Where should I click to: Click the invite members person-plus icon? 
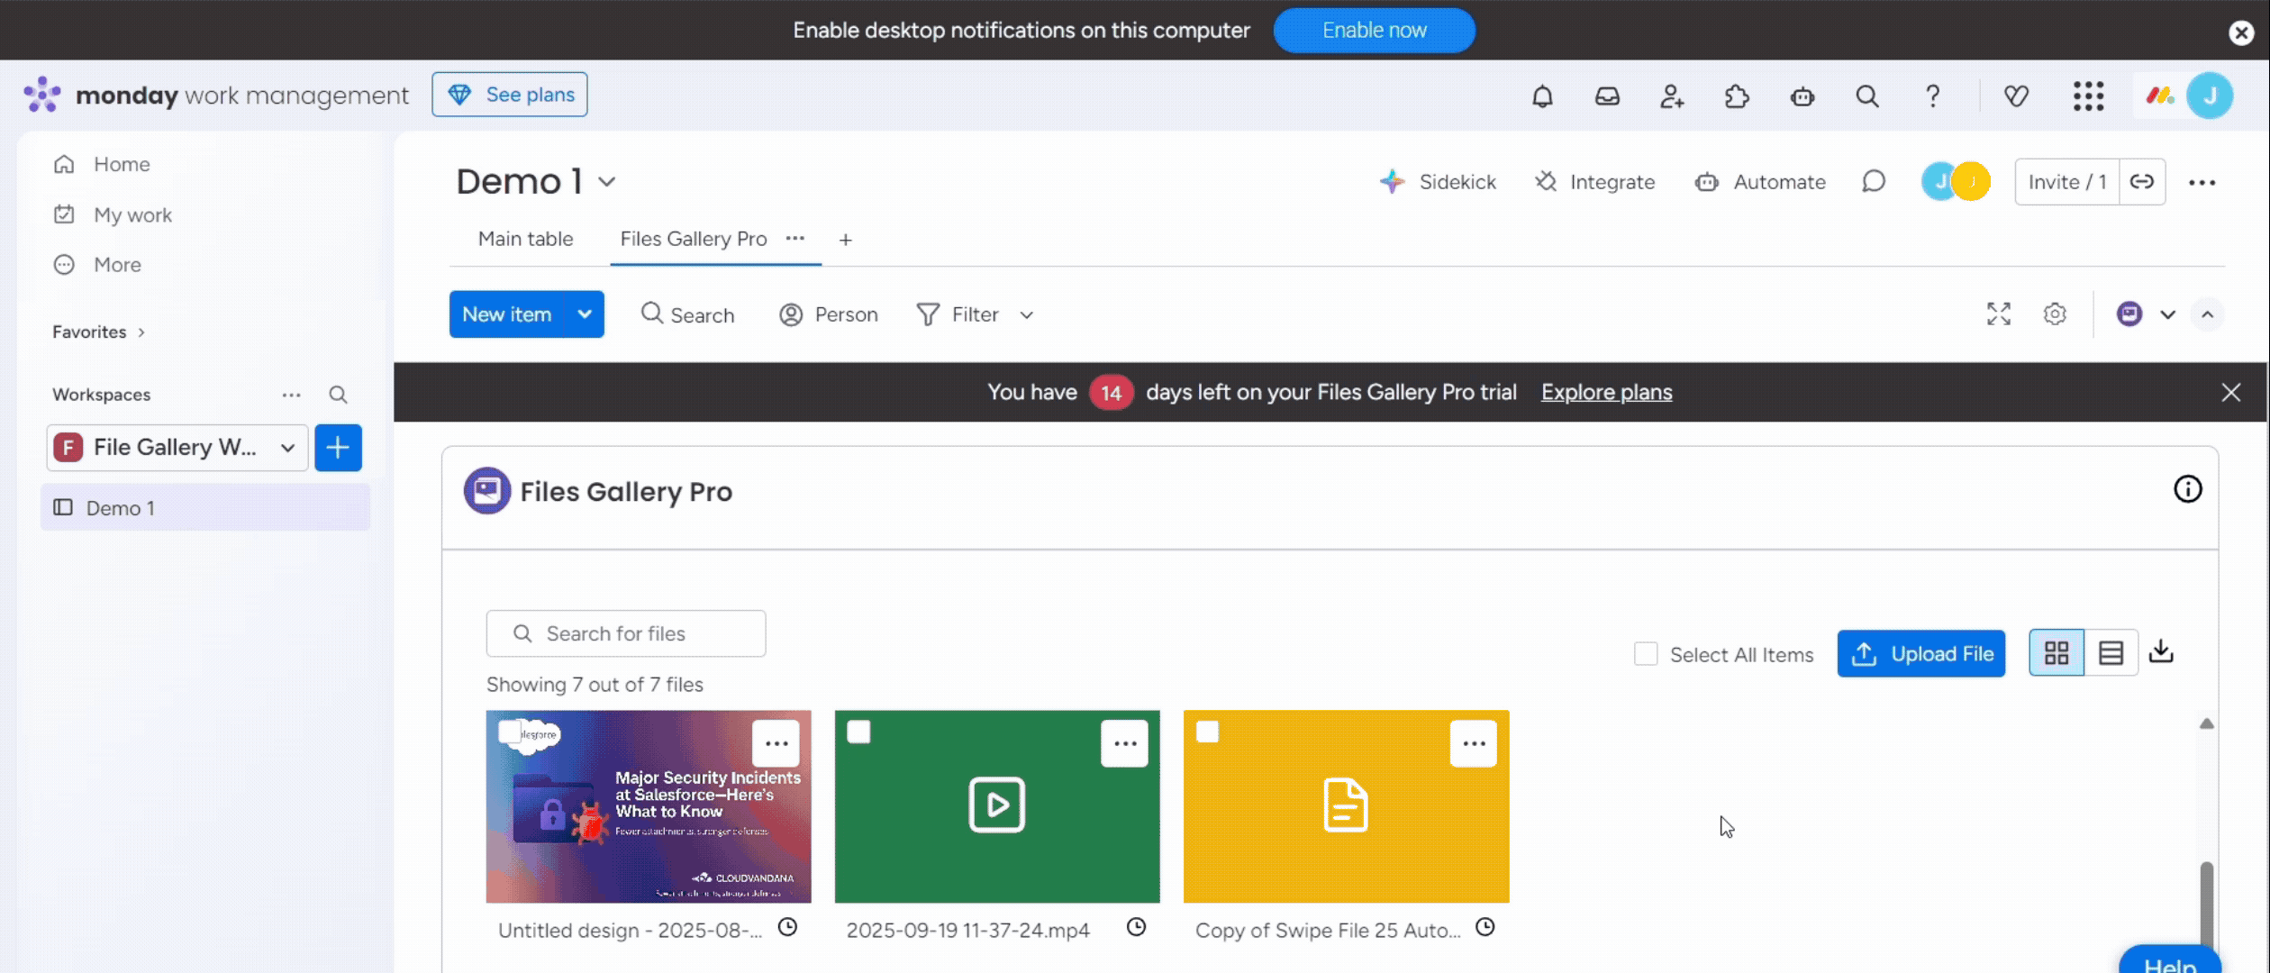tap(1672, 96)
